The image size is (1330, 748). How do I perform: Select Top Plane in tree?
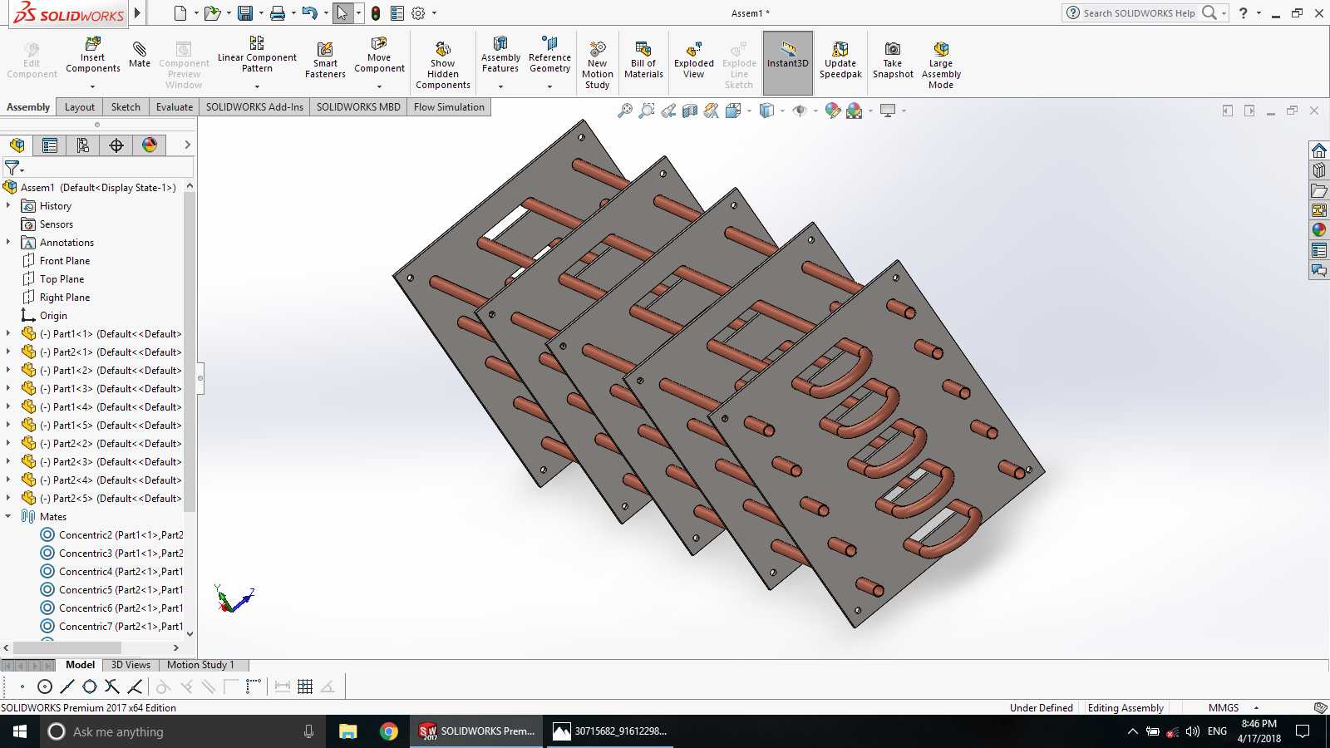62,278
